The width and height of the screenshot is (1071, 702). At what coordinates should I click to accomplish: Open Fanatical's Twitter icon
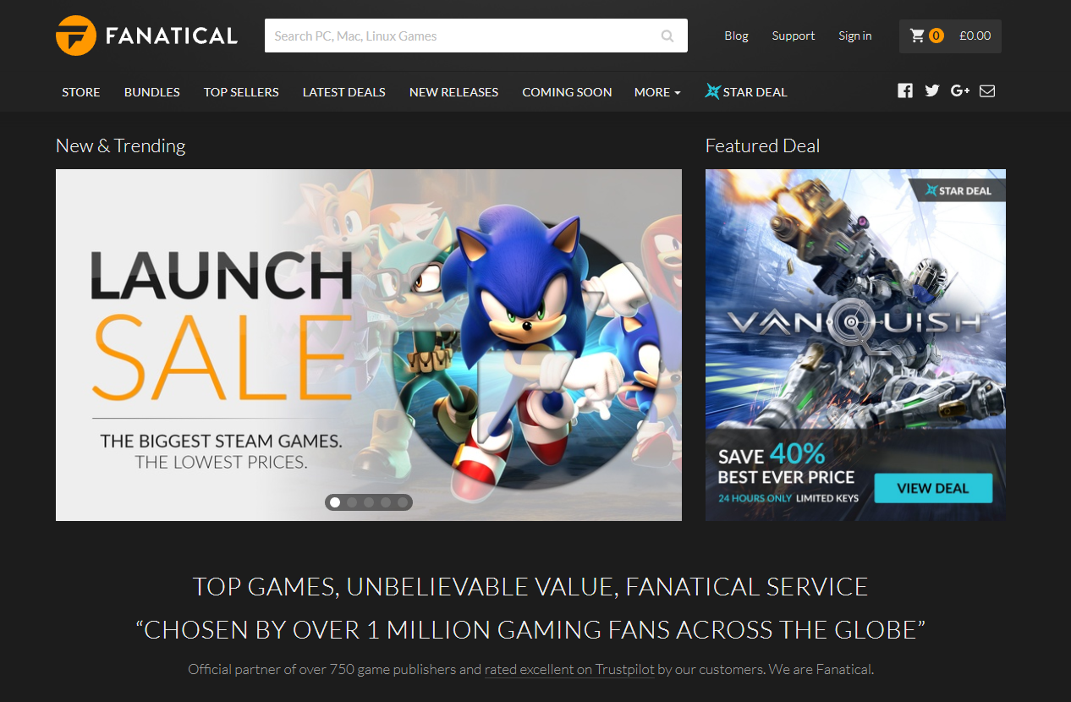(932, 90)
